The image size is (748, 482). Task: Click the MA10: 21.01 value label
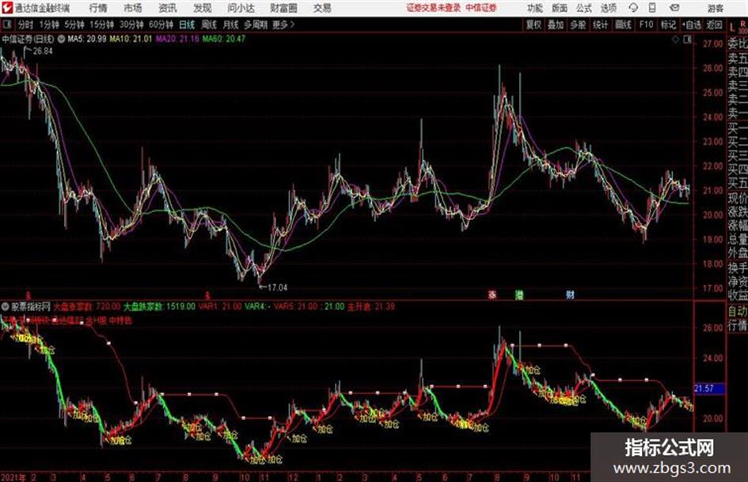(131, 39)
